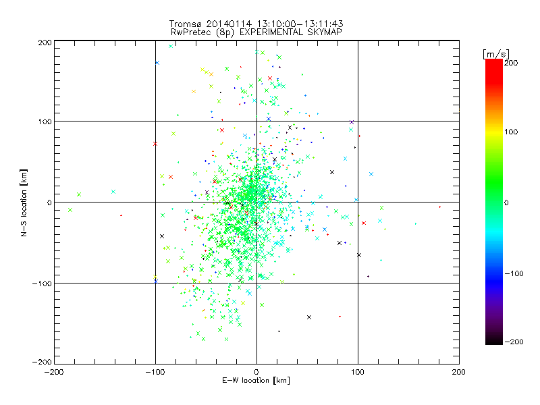This screenshot has height=405, width=540.
Task: Click the y-axis tick label '-100'
Action: click(x=43, y=283)
